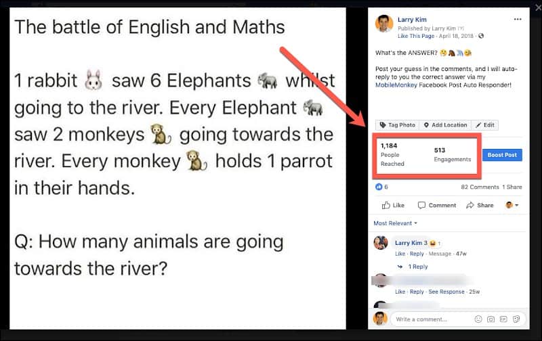This screenshot has width=542, height=341.
Task: Click the emoji icon in the comment box
Action: point(478,319)
